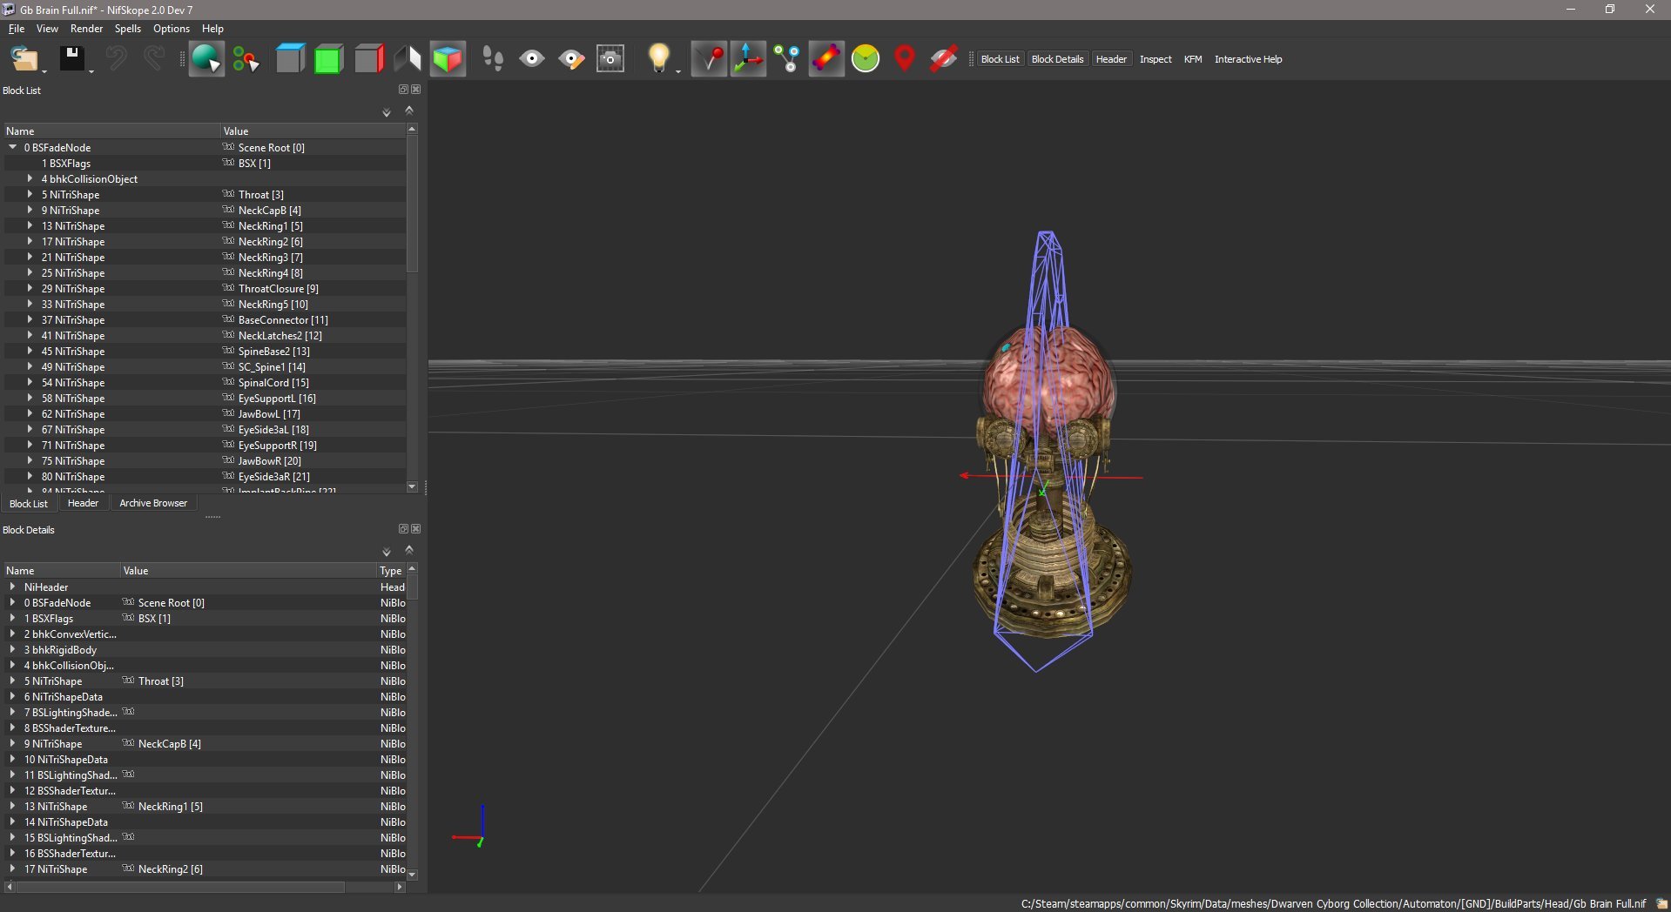Activate the select vertex tool

pos(246,59)
